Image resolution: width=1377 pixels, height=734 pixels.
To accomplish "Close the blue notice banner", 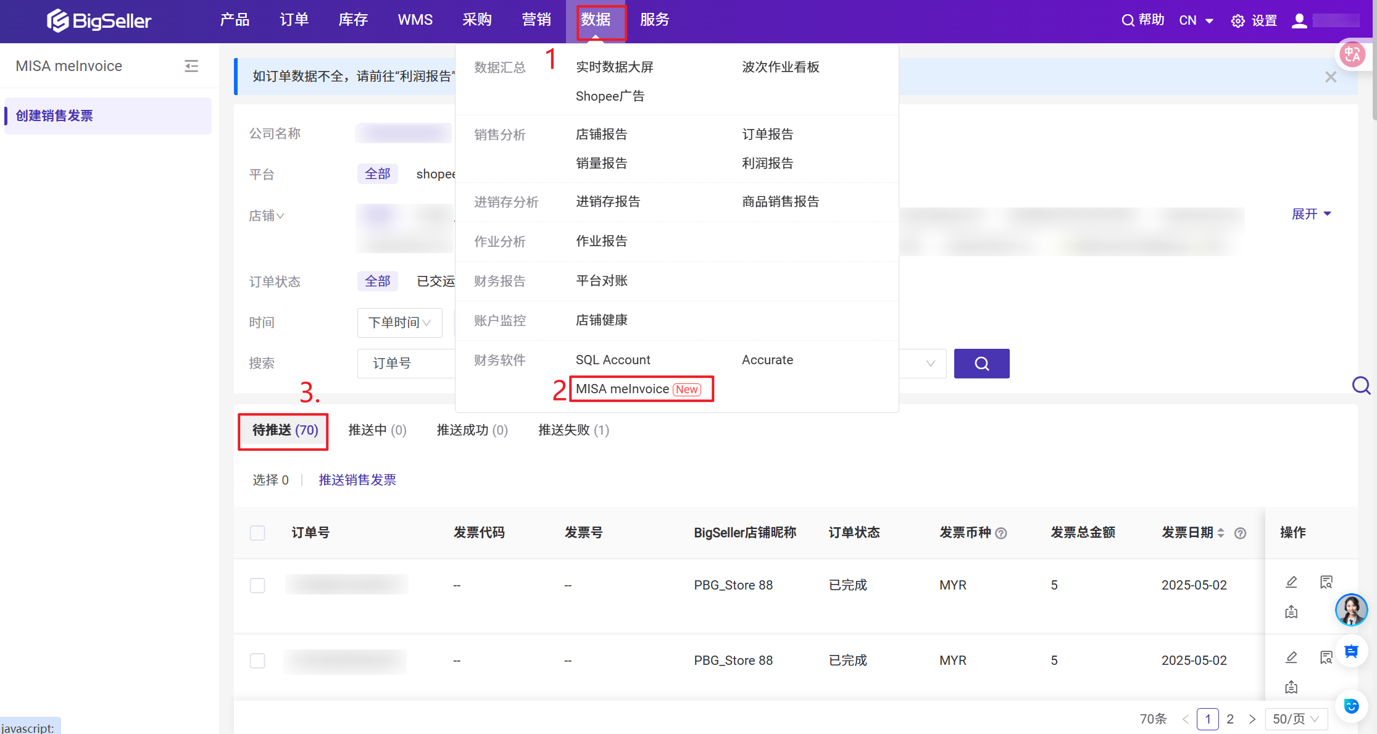I will [x=1331, y=77].
